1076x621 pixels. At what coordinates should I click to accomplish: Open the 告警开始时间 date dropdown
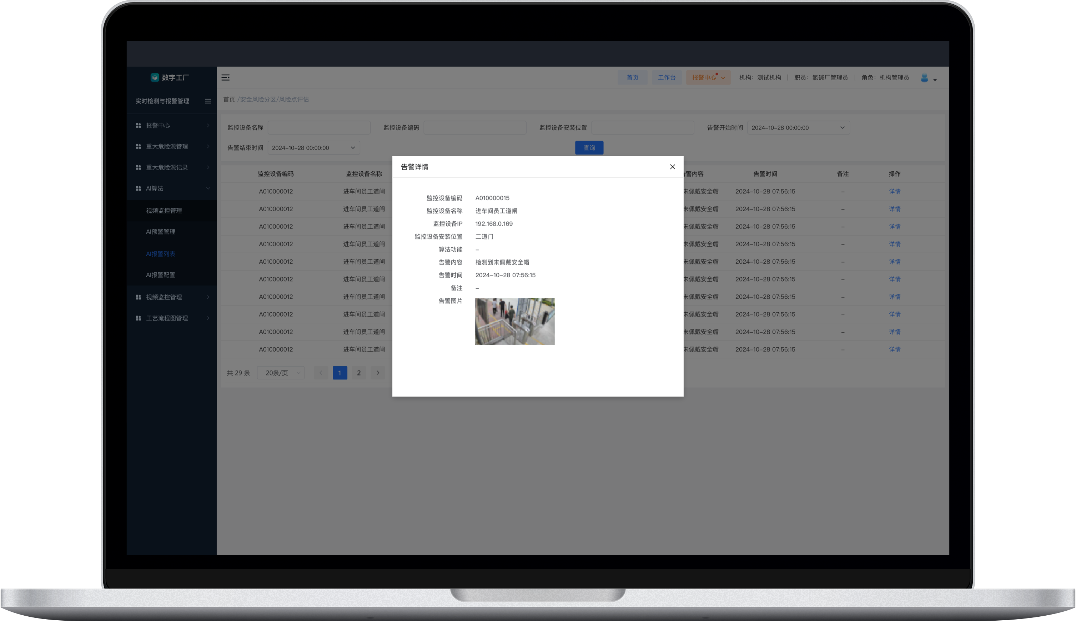click(x=798, y=127)
